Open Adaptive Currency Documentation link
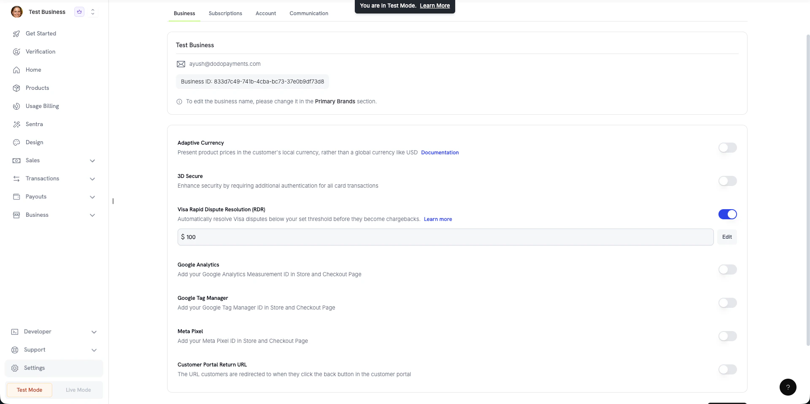Image resolution: width=810 pixels, height=404 pixels. click(x=440, y=153)
